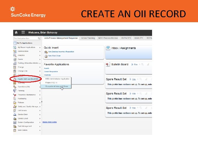
Task: Click the Preventive Maintenance icon
Action: click(15, 95)
